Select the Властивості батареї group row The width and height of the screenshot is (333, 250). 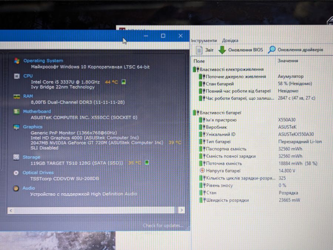click(x=218, y=113)
